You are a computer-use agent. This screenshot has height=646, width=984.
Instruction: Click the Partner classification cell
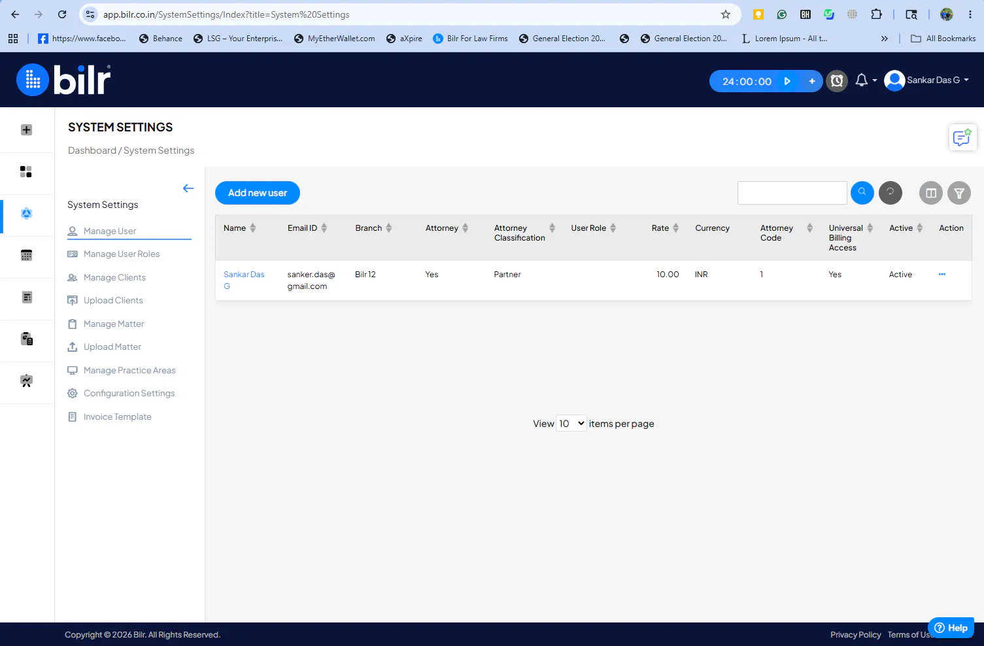pyautogui.click(x=507, y=275)
